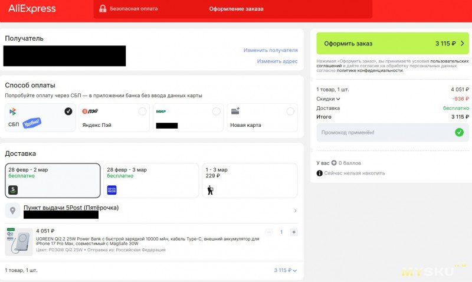Viewport: 472px width, 282px height.
Task: Click the Изменить получателя link
Action: pyautogui.click(x=270, y=50)
